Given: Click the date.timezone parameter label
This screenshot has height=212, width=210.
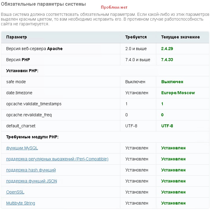Looking at the screenshot, I should click(19, 93).
